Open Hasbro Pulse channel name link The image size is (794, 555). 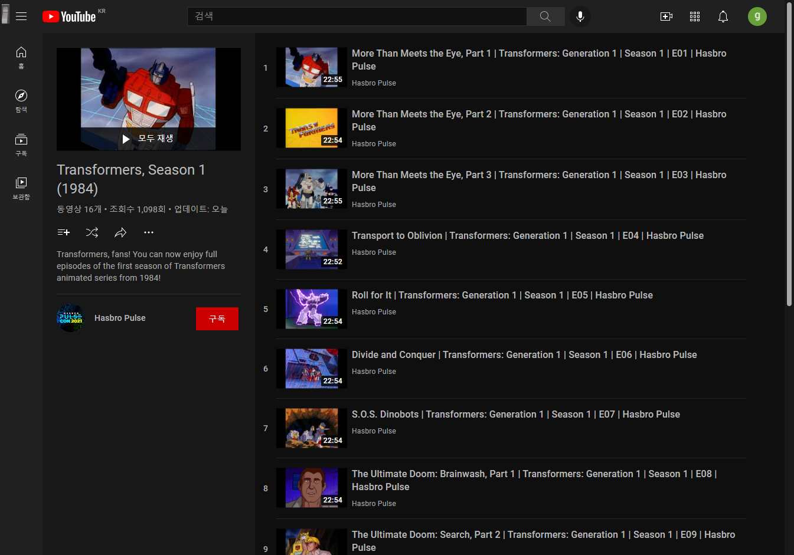tap(120, 318)
